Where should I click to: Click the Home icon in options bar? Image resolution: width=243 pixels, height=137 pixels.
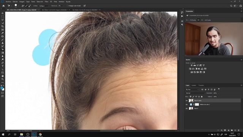[x=3, y=6]
